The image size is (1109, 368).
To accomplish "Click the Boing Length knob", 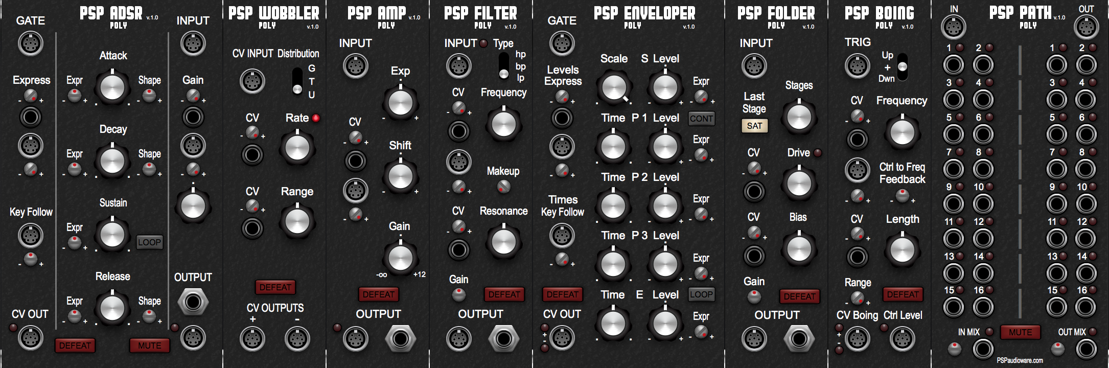I will pyautogui.click(x=903, y=250).
